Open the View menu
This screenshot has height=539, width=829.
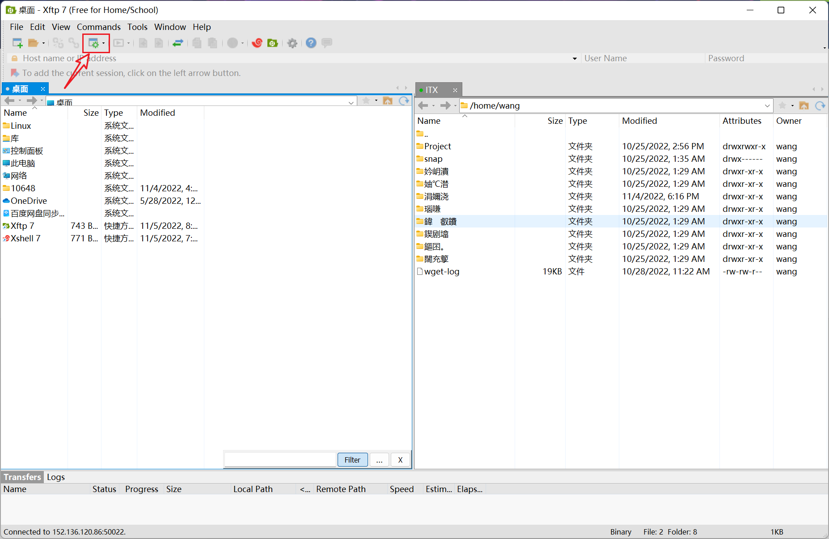click(x=61, y=27)
